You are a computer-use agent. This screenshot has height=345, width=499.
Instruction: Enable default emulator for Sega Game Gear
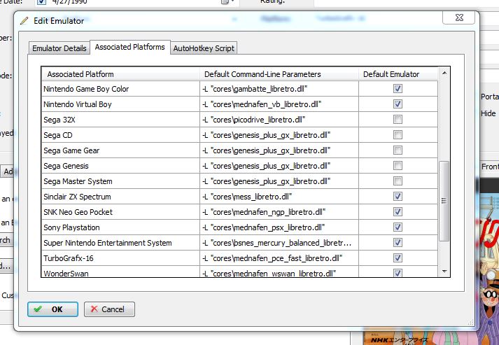(398, 150)
